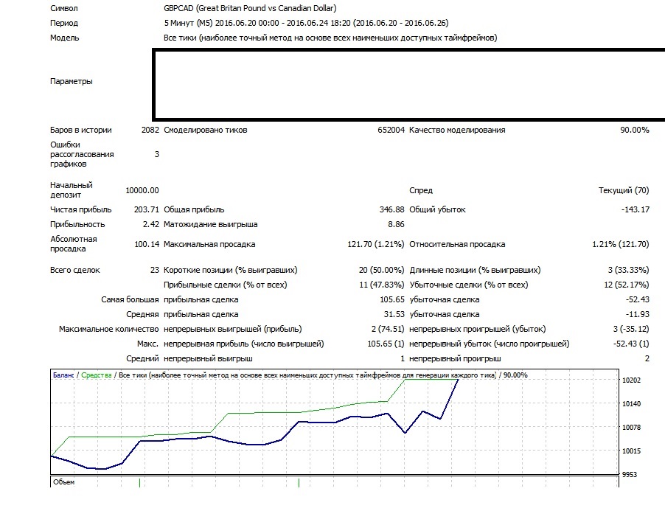This screenshot has height=525, width=665.
Task: Select the net profit value 203.71
Action: (x=146, y=209)
